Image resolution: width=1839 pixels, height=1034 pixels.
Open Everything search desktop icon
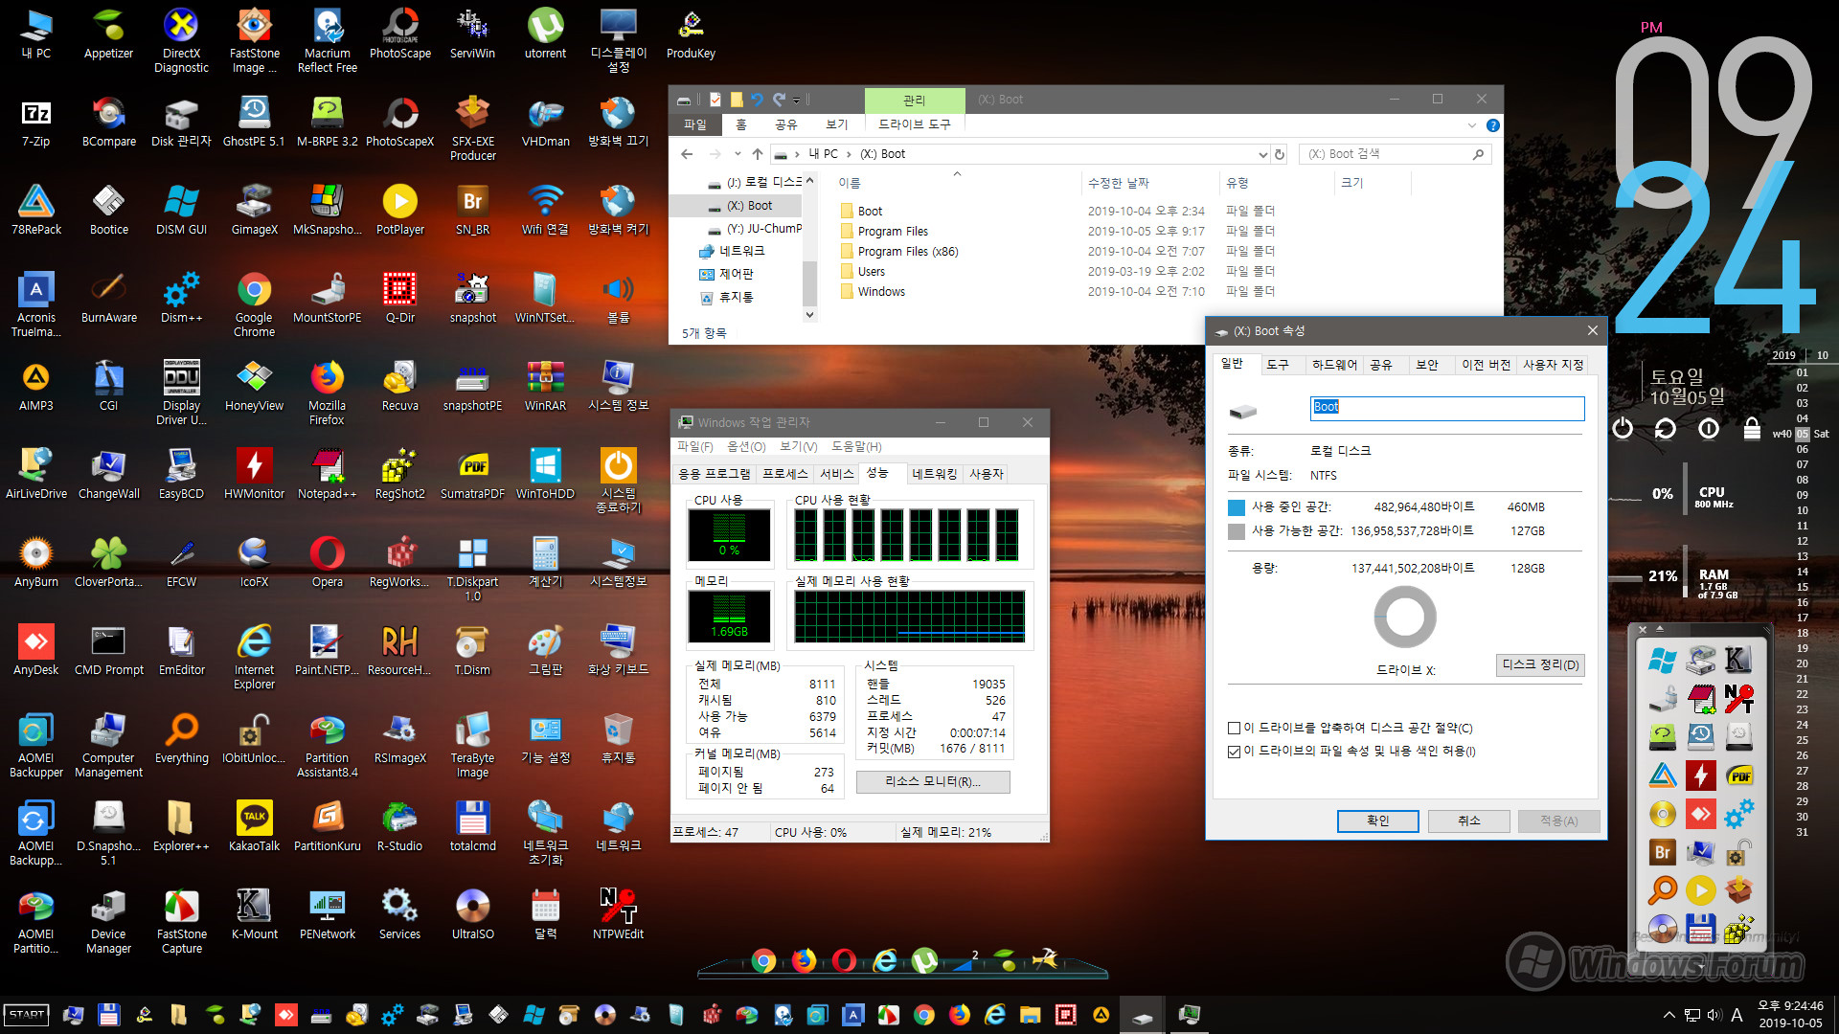pos(181,738)
